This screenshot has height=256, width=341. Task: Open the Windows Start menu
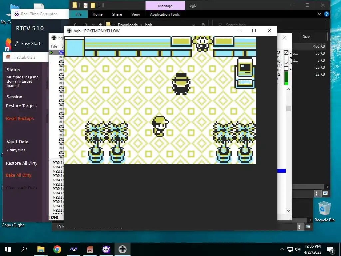pos(8,249)
